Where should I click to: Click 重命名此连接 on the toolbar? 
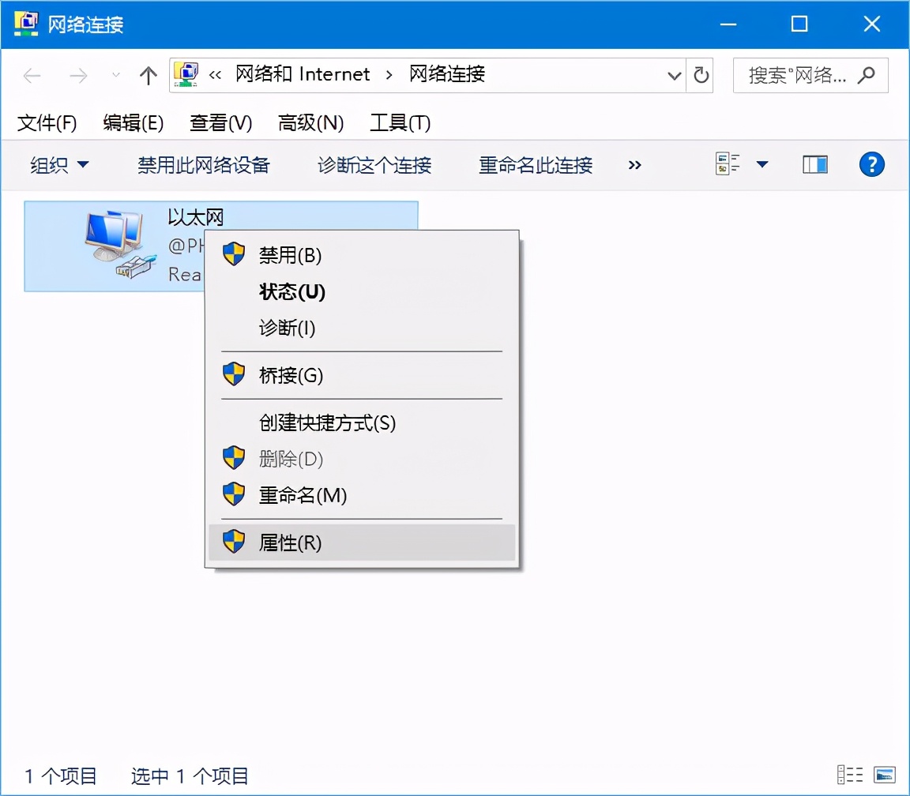point(535,165)
